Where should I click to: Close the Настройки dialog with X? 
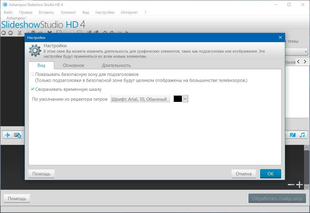tap(280, 38)
